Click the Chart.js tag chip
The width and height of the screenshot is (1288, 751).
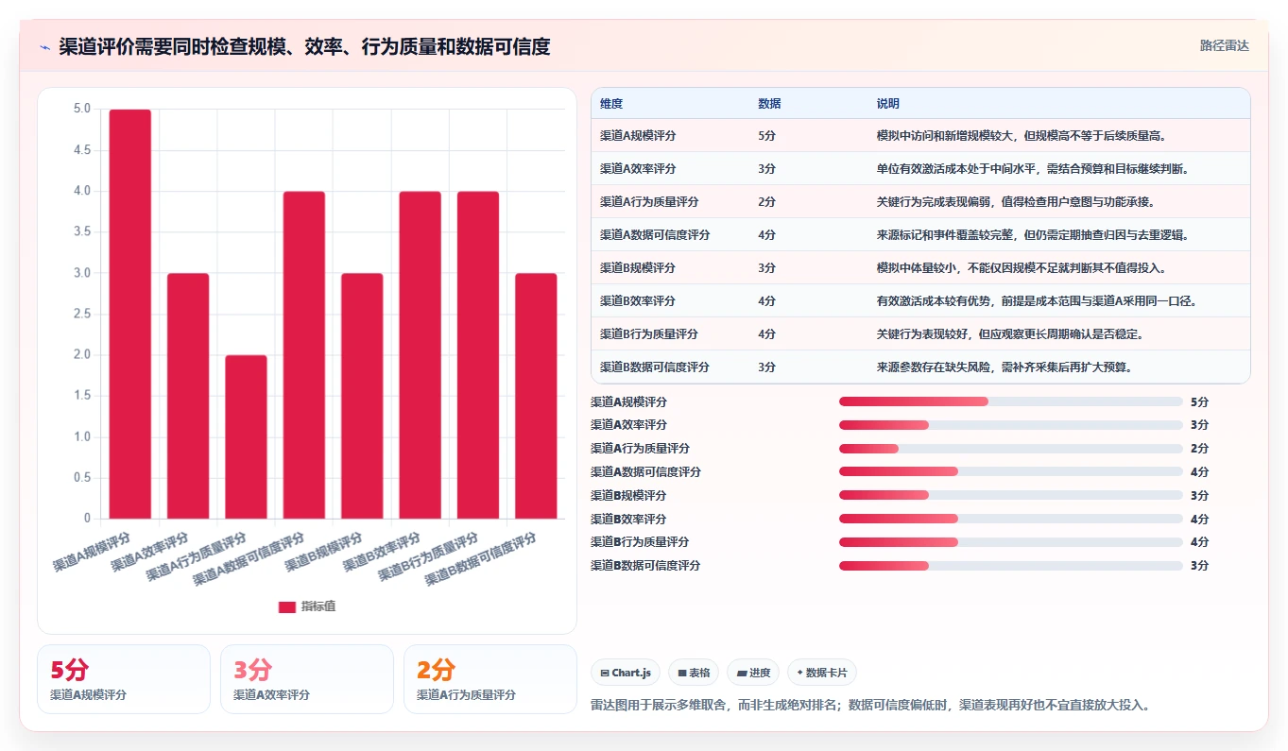626,673
